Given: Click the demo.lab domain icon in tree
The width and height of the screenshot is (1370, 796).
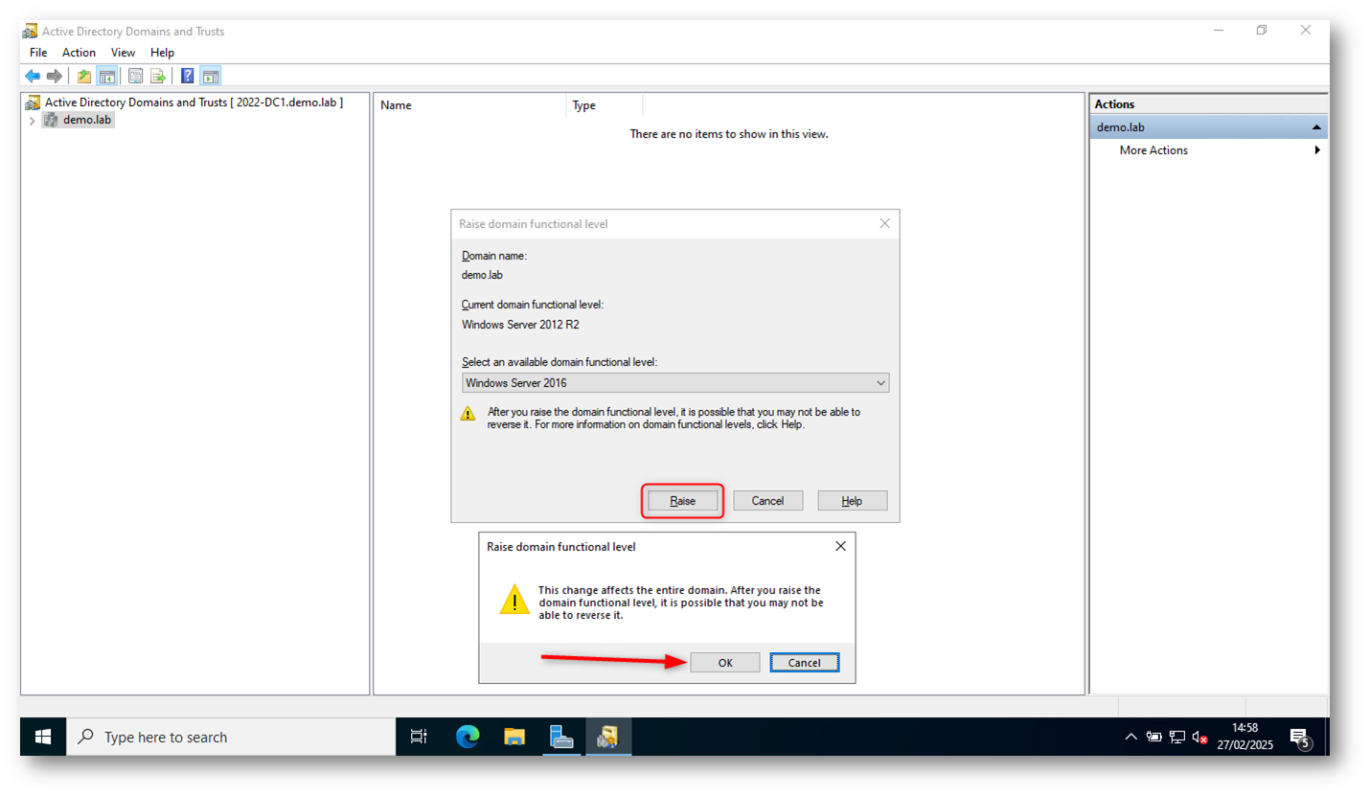Looking at the screenshot, I should click(51, 120).
